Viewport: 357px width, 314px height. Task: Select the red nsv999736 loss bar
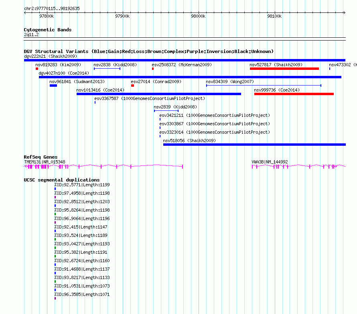point(294,94)
